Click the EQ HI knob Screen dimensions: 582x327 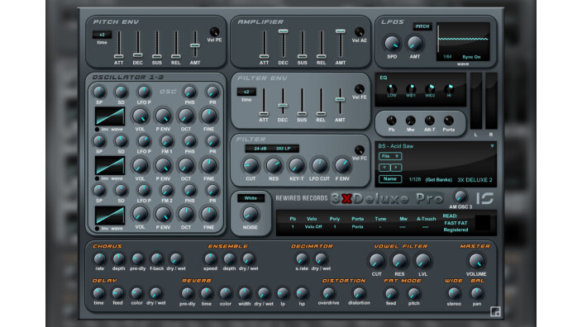[449, 88]
